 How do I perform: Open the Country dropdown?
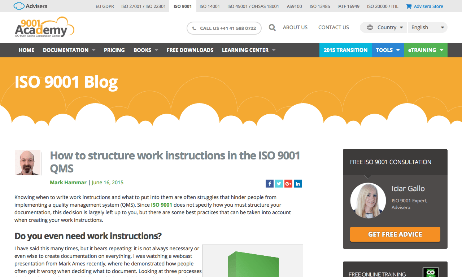pyautogui.click(x=384, y=27)
